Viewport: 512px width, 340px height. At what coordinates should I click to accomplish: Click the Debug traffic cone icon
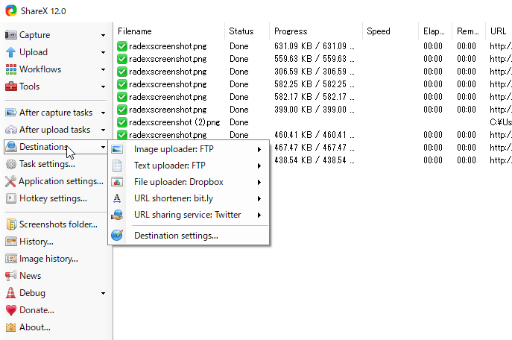point(10,293)
